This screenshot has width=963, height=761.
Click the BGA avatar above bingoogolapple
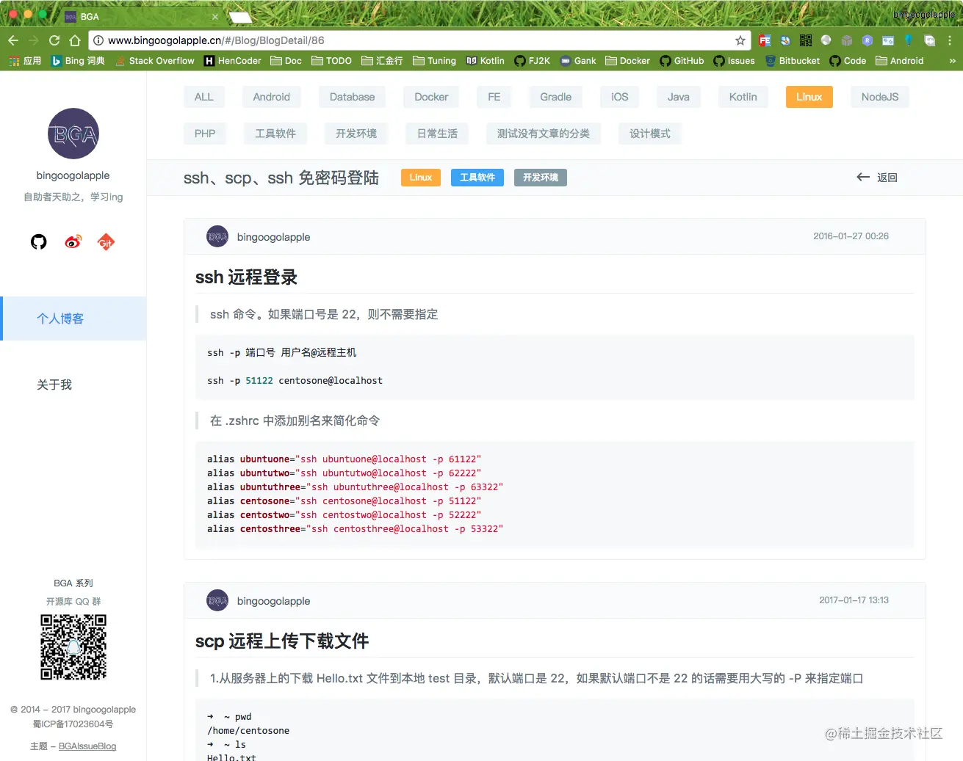(73, 134)
